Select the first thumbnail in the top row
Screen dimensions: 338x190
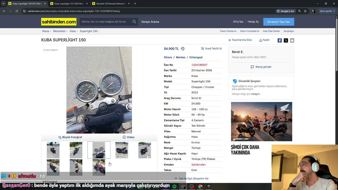53,150
